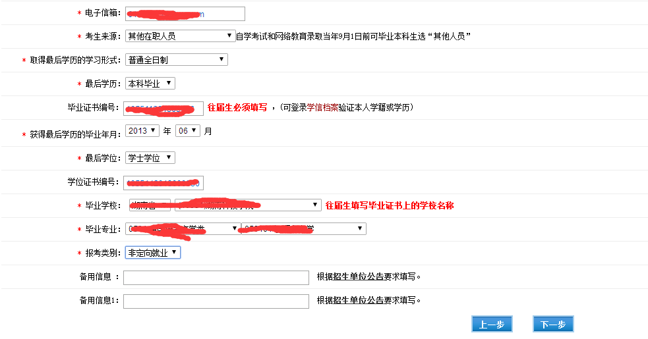This screenshot has width=648, height=339.
Task: Open 招生单位公告 link beside 备用信息
Action: pos(359,277)
